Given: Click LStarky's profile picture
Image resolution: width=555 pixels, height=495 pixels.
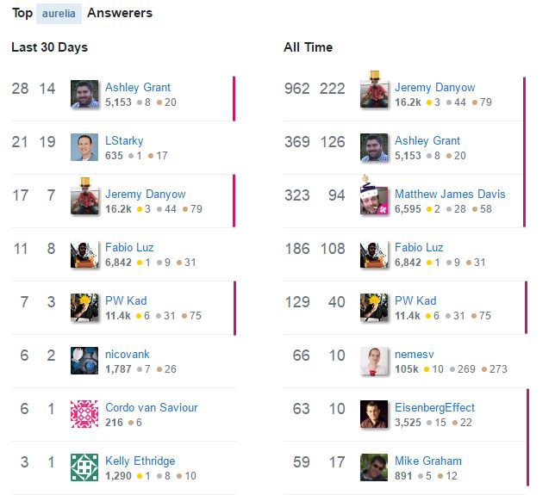Looking at the screenshot, I should point(84,147).
